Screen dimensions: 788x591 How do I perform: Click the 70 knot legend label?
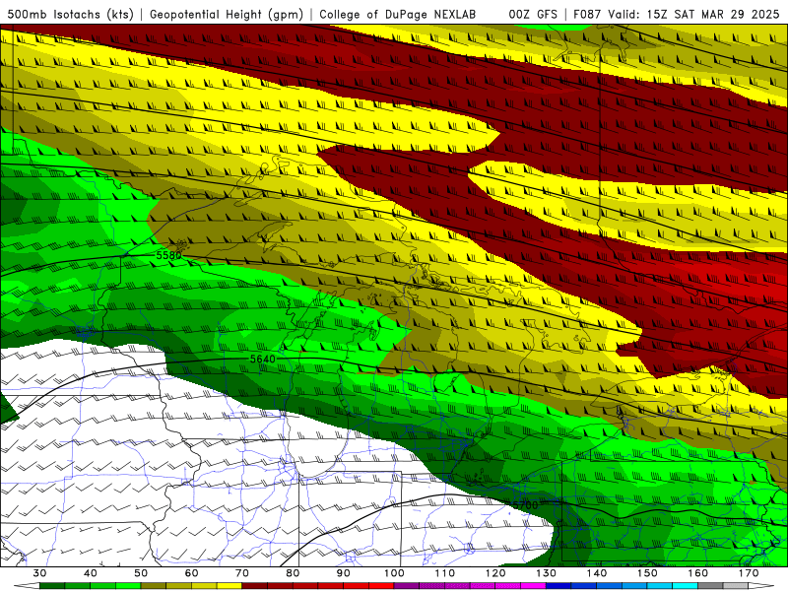(242, 573)
